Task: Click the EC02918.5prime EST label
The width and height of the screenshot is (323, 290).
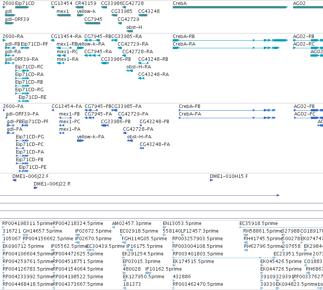Action: point(139,231)
